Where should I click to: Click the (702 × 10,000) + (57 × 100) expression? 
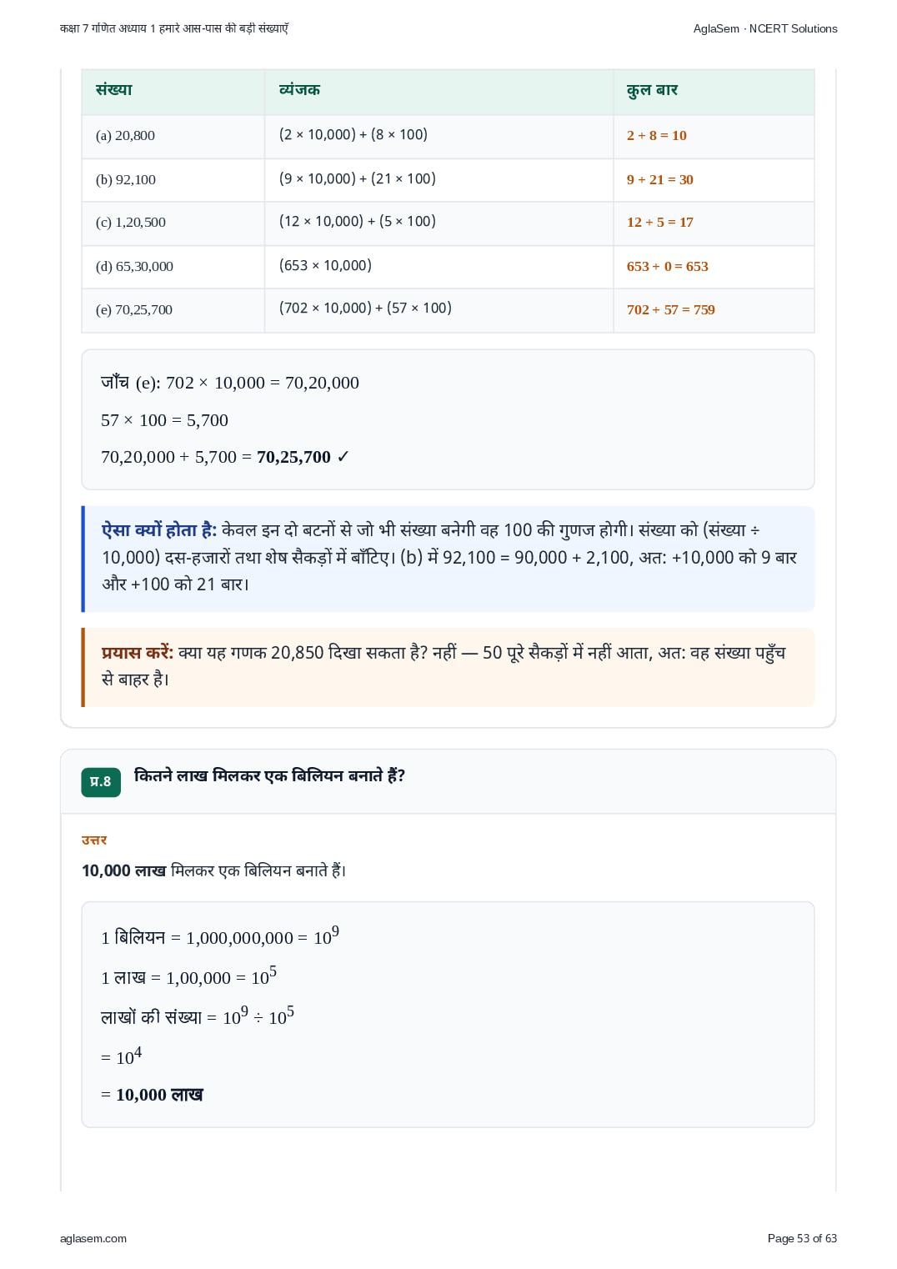click(365, 308)
